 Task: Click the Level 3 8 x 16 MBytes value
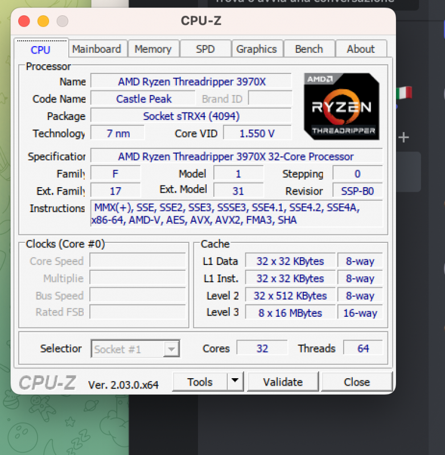click(x=290, y=313)
